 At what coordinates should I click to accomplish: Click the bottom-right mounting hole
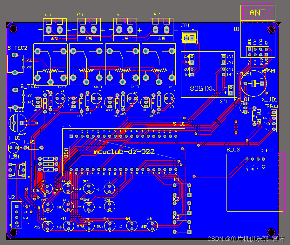[271, 232]
